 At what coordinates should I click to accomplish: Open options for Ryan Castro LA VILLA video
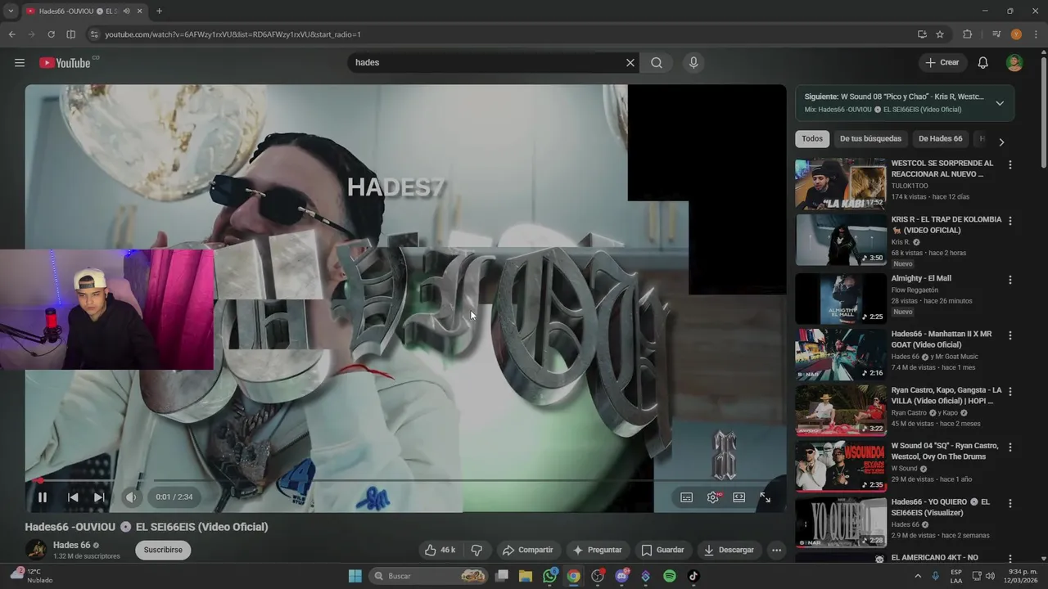click(x=1010, y=391)
